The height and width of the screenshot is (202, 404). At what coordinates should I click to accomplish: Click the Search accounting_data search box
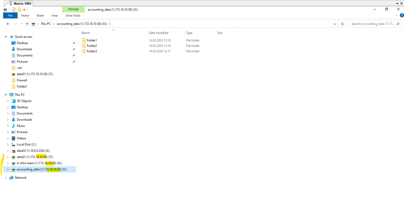pos(376,24)
